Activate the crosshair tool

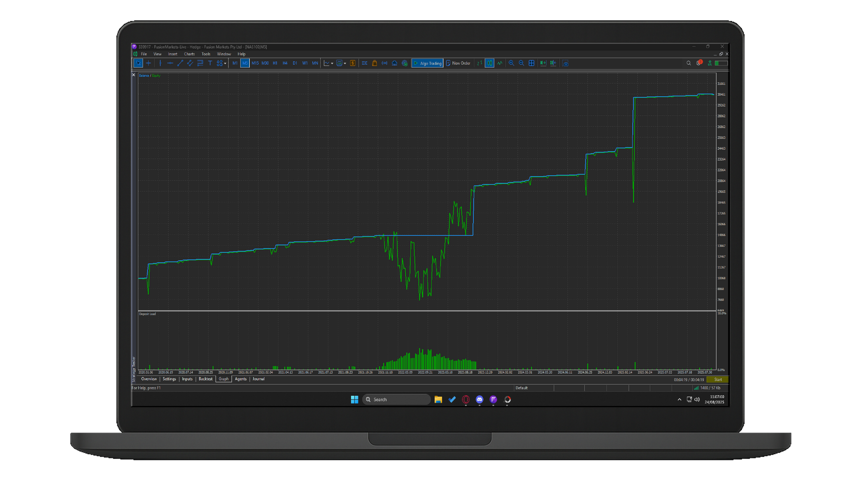point(149,63)
